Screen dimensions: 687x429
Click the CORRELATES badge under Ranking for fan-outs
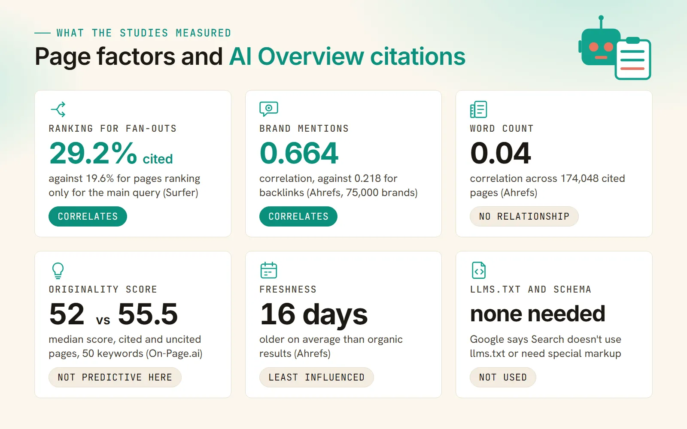click(88, 216)
